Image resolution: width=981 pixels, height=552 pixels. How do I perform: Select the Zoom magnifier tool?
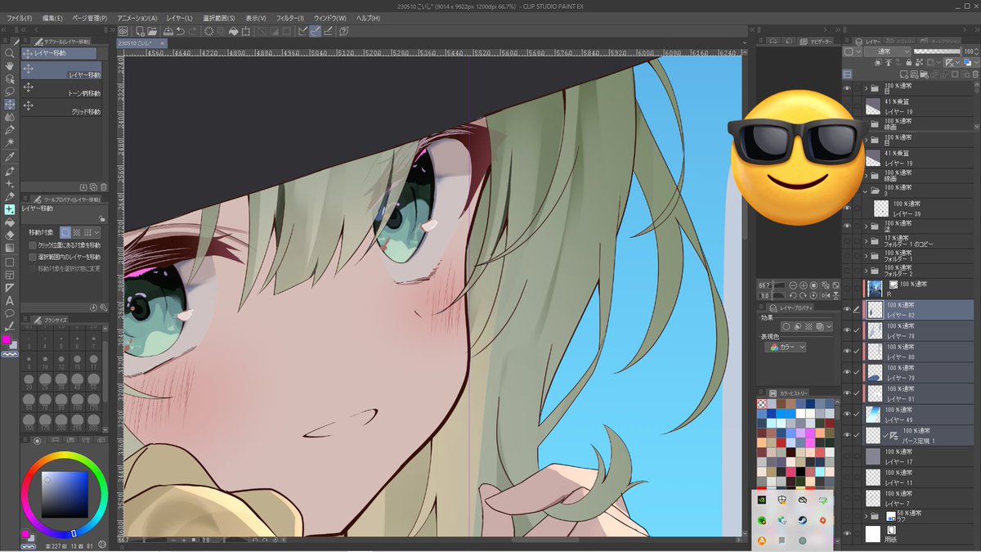(9, 54)
